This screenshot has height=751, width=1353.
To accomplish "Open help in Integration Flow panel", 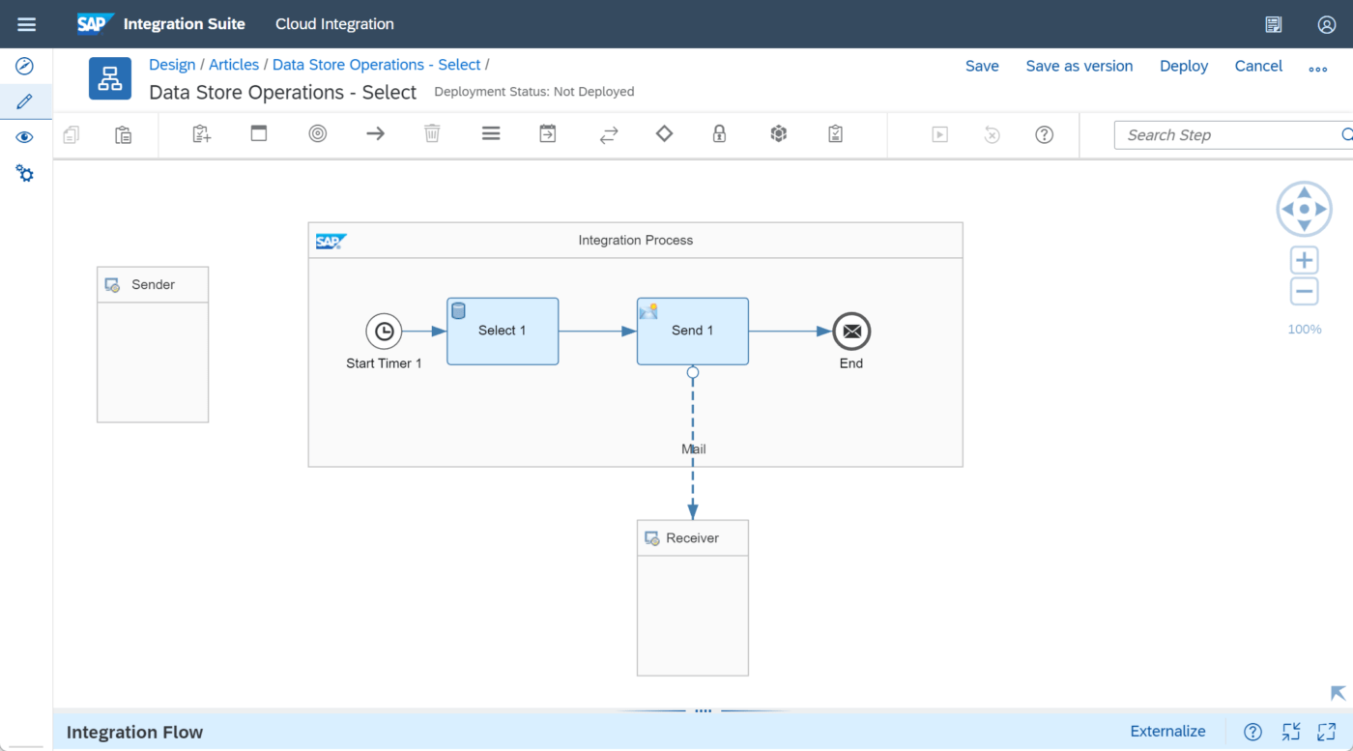I will [x=1252, y=732].
